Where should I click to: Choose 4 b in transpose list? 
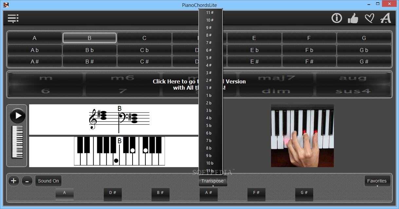210,118
